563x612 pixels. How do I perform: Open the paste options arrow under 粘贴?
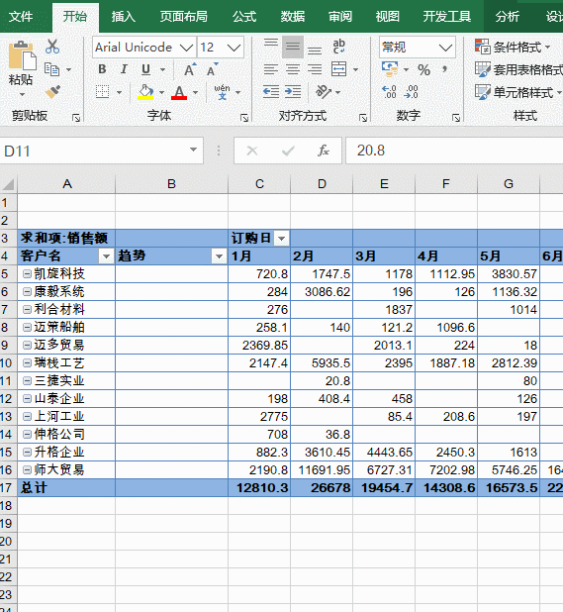pos(22,94)
